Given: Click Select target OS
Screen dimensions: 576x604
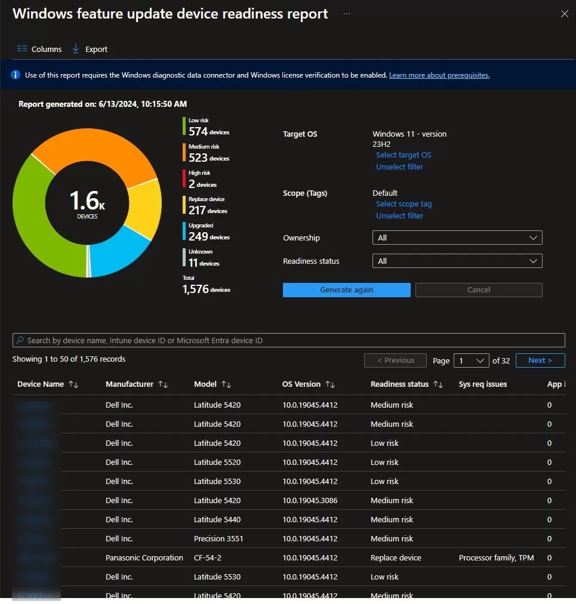Looking at the screenshot, I should click(403, 155).
